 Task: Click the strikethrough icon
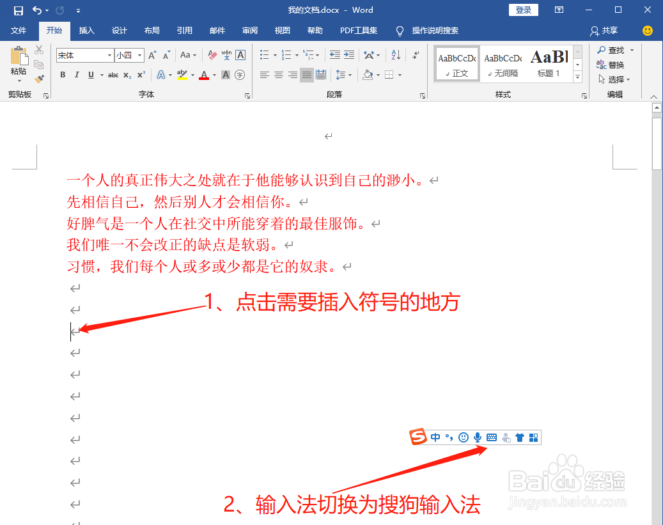coord(114,75)
